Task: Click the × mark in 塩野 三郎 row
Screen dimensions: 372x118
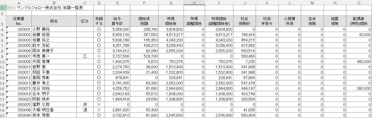Action: (99, 105)
